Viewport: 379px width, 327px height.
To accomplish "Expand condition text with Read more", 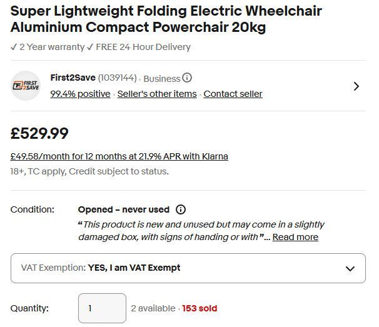I will 295,237.
